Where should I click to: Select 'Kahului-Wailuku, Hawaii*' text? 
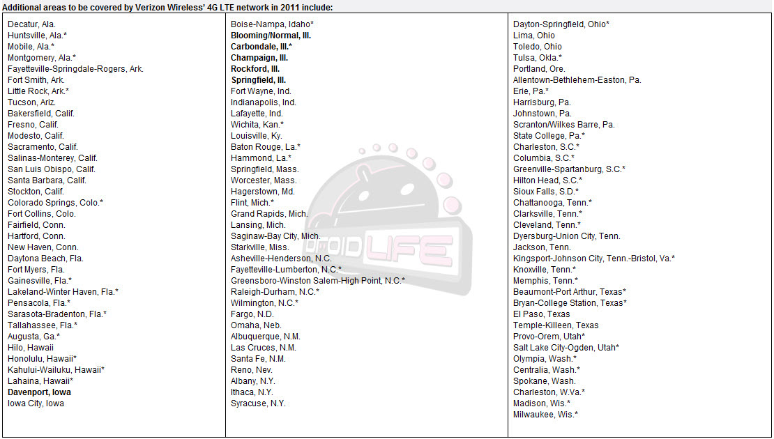tap(56, 370)
